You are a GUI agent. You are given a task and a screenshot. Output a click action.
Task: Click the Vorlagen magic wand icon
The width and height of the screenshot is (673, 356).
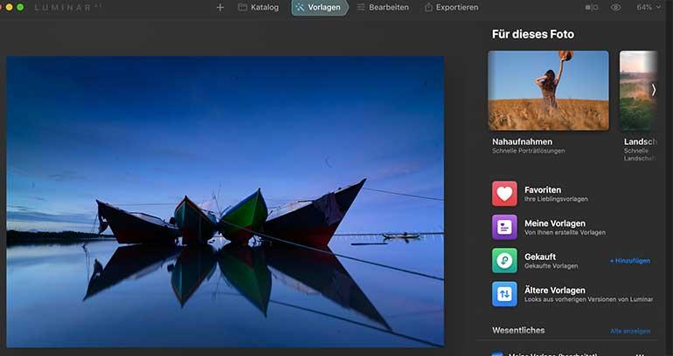tap(300, 7)
